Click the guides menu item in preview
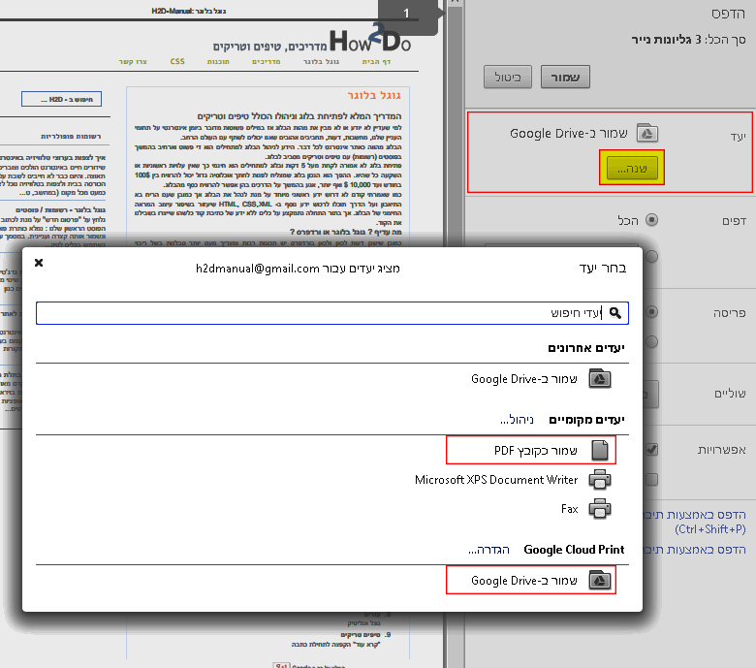Screen dimensions: 756x668 (267, 62)
